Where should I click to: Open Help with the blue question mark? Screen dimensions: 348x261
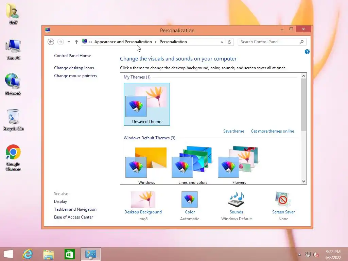[307, 52]
